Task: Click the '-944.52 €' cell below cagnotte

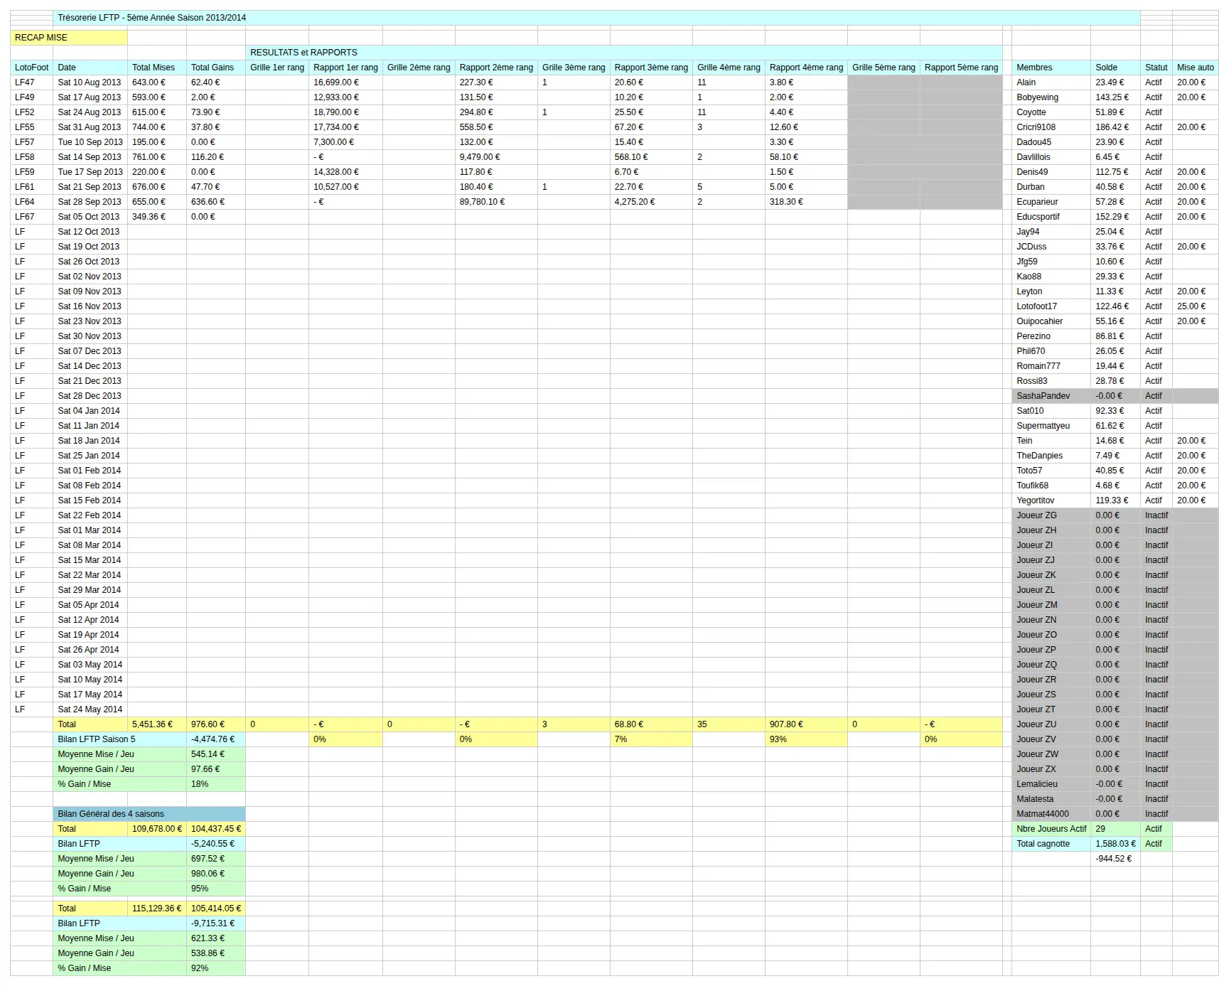Action: (1115, 859)
